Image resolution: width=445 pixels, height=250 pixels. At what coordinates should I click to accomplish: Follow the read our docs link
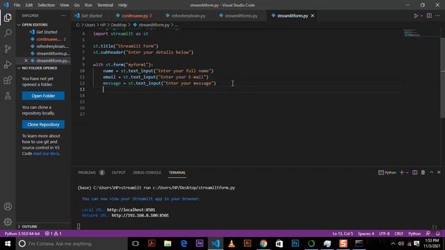pos(47,153)
